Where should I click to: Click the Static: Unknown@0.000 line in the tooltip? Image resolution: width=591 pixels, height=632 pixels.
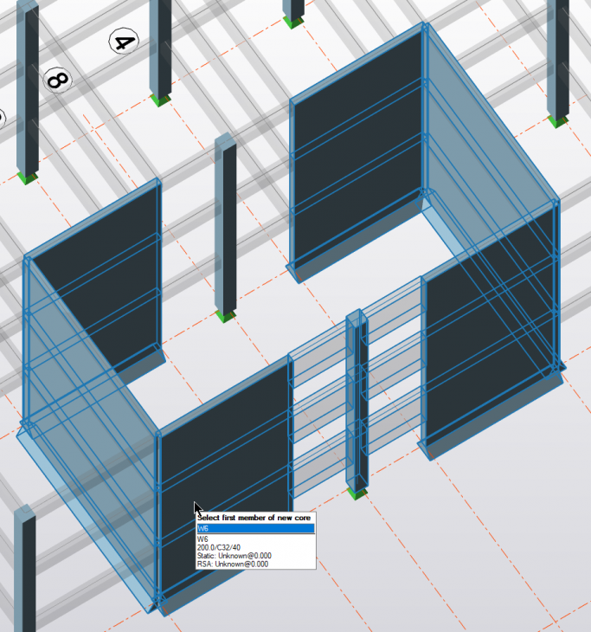234,556
